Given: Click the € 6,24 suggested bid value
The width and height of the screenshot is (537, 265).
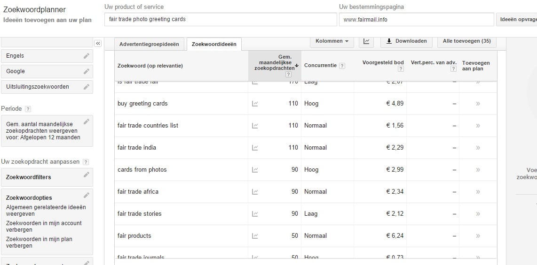Looking at the screenshot, I should (395, 235).
